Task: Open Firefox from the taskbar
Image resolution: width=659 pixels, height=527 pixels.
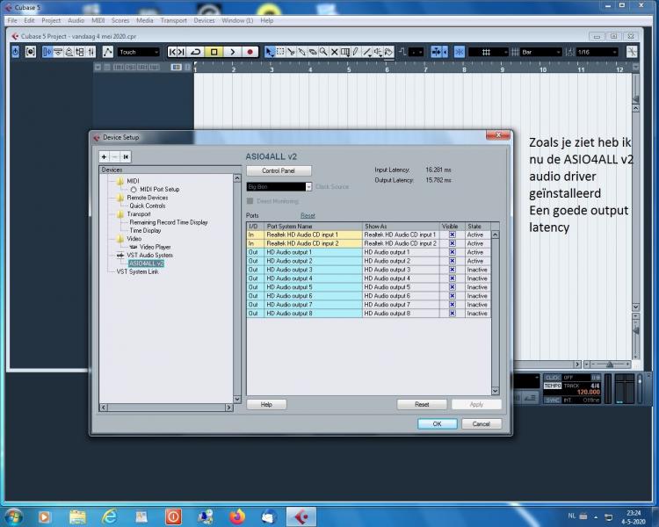Action: 237,516
